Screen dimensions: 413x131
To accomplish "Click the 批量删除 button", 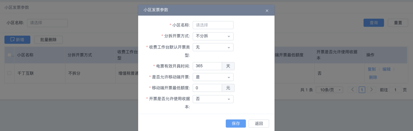I will (49, 39).
